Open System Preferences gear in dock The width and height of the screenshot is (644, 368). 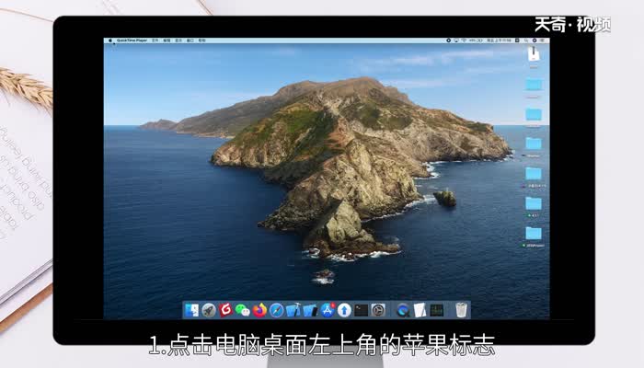coord(378,310)
